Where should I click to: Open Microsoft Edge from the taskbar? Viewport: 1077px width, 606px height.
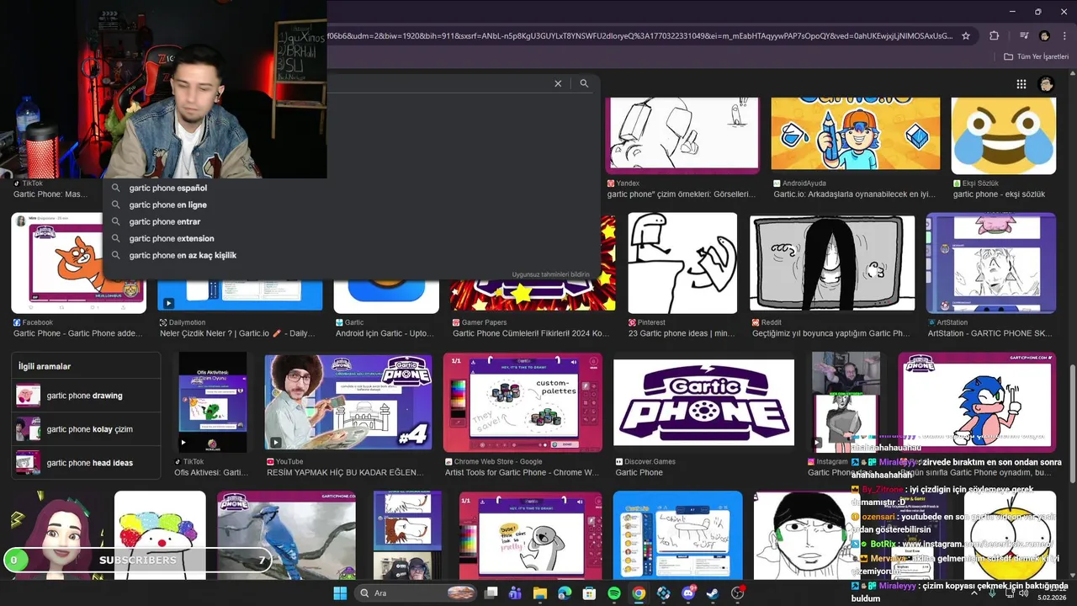click(x=565, y=593)
